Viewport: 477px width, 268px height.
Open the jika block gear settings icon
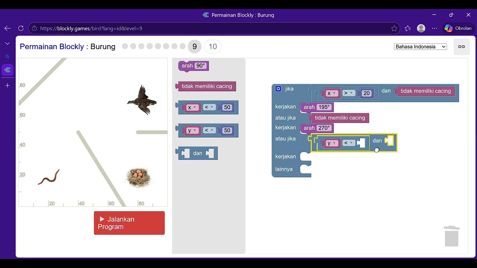tap(278, 89)
